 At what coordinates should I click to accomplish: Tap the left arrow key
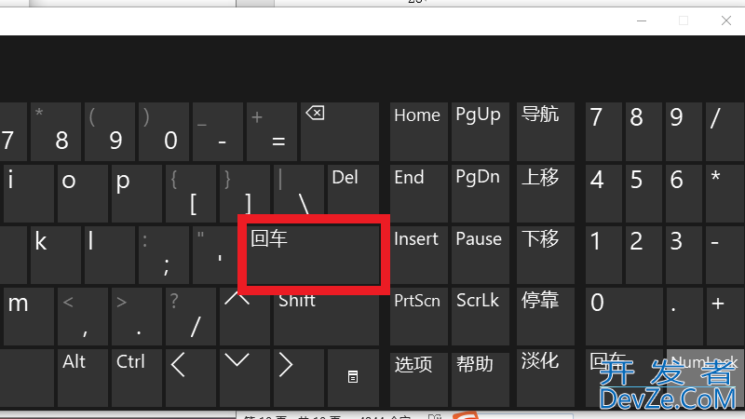pos(191,378)
